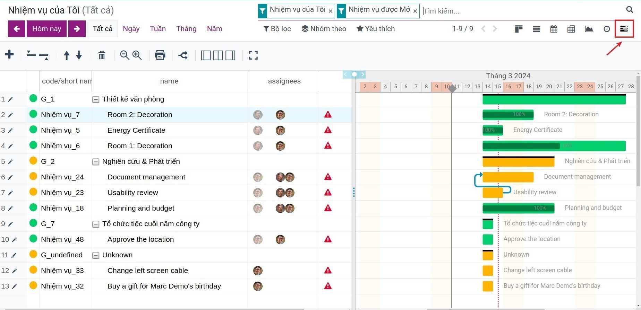Remove the Nhiệm vụ được Mở filter
The width and height of the screenshot is (641, 310).
coord(415,11)
